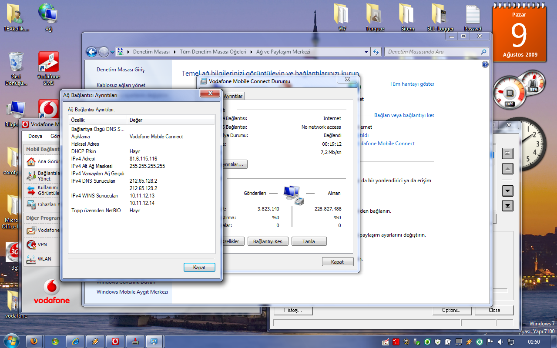The height and width of the screenshot is (348, 557).
Task: Open Kullanımı Görüntüle arrows icon
Action: (31, 190)
